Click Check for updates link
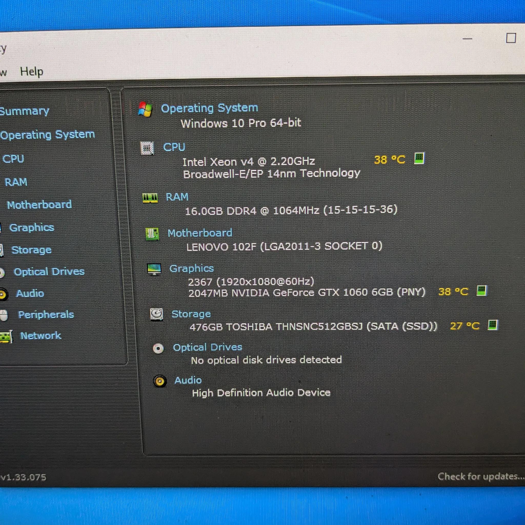525x525 pixels. coord(481,476)
